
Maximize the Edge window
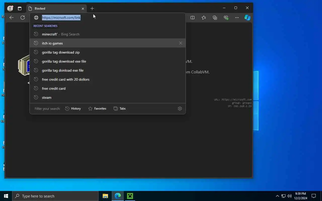pos(236,8)
